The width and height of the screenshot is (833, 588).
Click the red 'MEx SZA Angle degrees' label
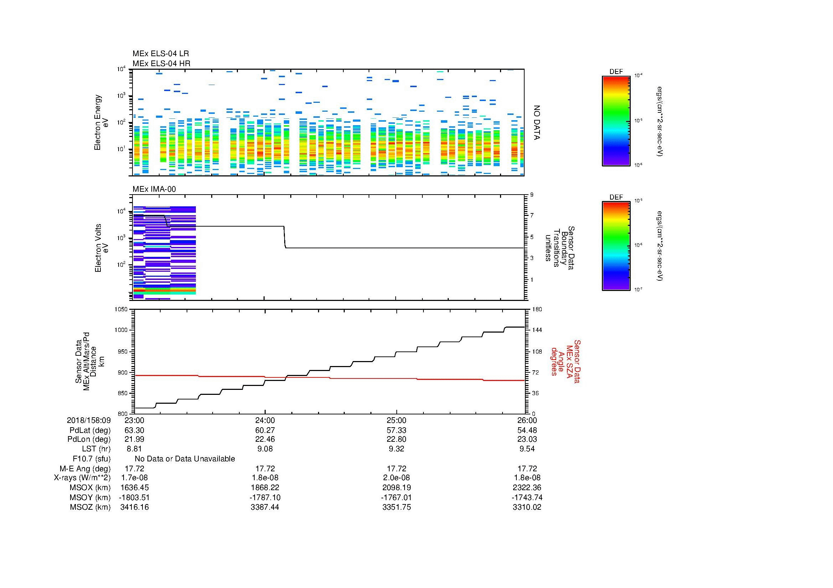565,361
